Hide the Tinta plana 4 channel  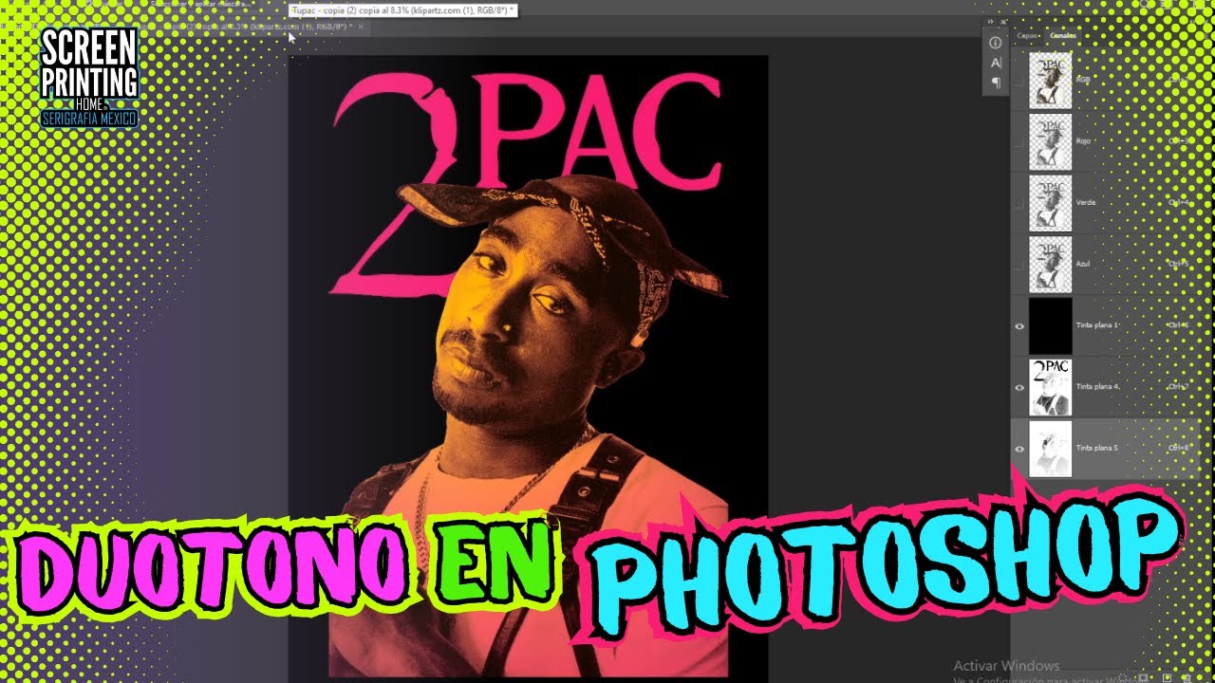coord(1019,388)
